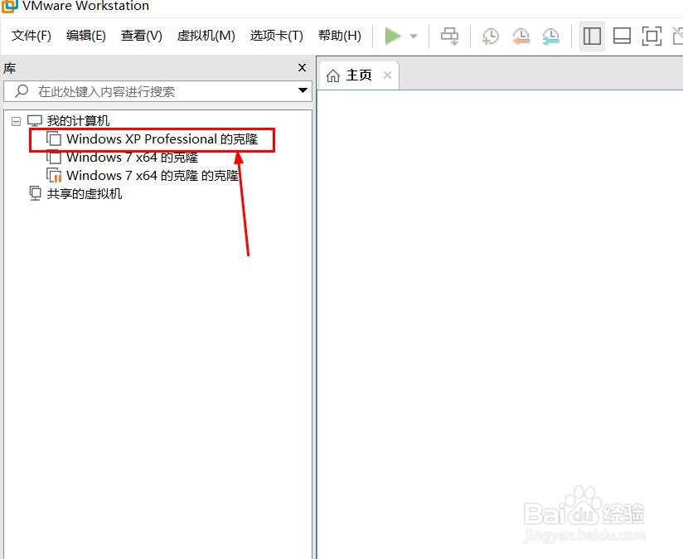Start the virtual machine with the green play button
683x559 pixels.
pyautogui.click(x=393, y=36)
